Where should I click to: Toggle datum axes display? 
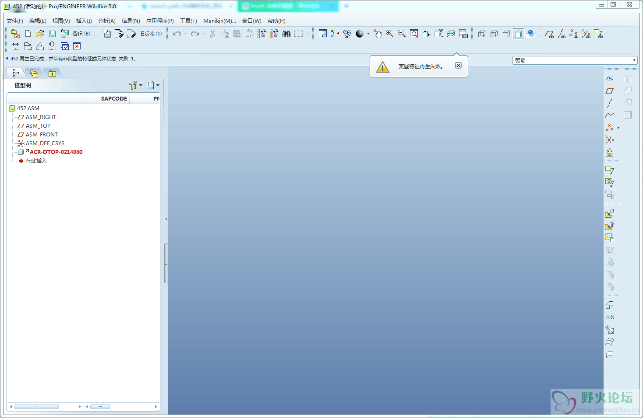click(562, 34)
